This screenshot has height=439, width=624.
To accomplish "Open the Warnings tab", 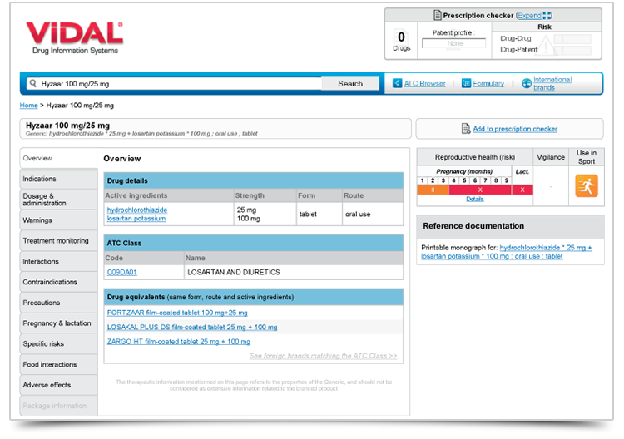I will tap(58, 220).
